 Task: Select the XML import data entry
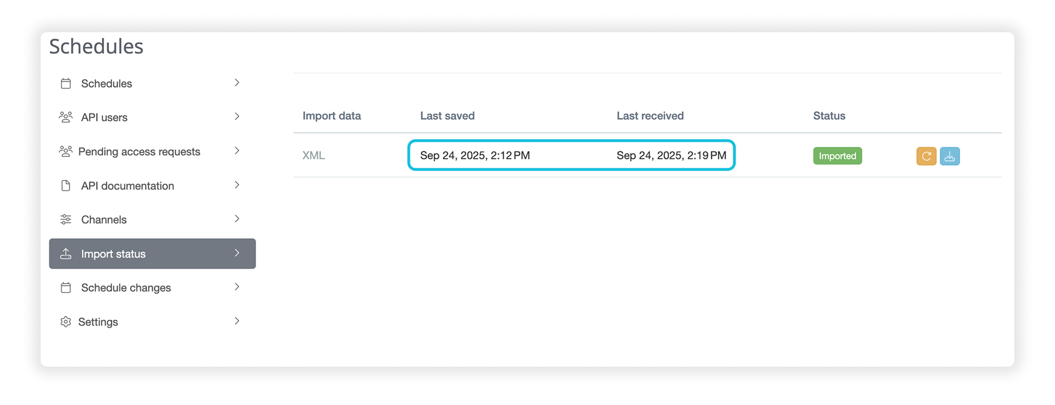point(314,155)
